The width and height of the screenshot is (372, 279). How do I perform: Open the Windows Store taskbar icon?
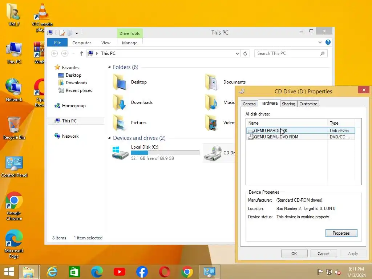(x=74, y=272)
